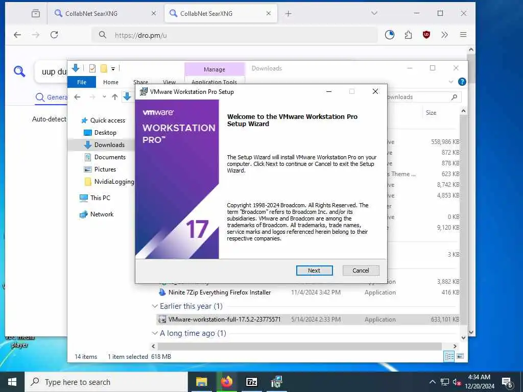Image resolution: width=523 pixels, height=392 pixels.
Task: Show hidden system tray icons
Action: tap(432, 382)
